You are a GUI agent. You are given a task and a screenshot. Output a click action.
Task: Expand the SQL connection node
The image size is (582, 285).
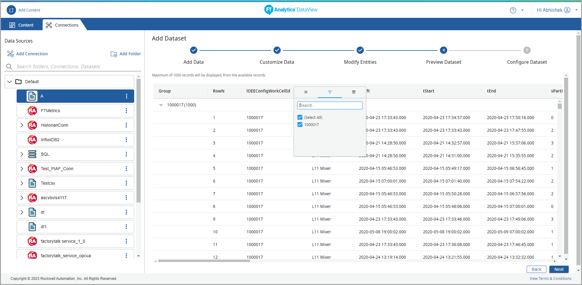click(x=22, y=154)
